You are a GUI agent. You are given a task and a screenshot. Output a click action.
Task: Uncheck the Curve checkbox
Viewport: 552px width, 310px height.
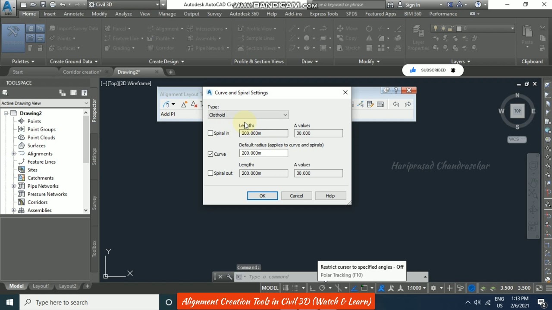(210, 154)
